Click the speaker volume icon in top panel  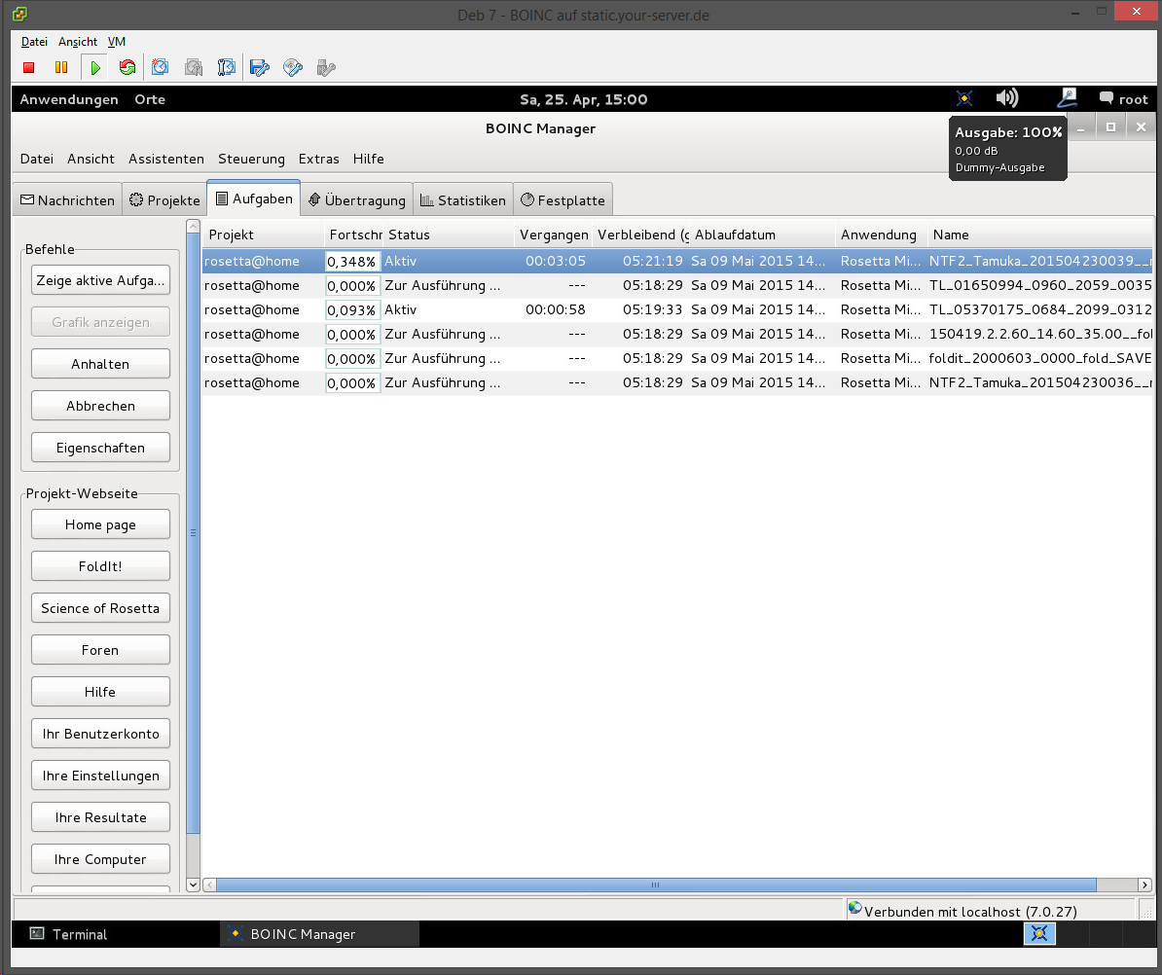coord(1007,98)
